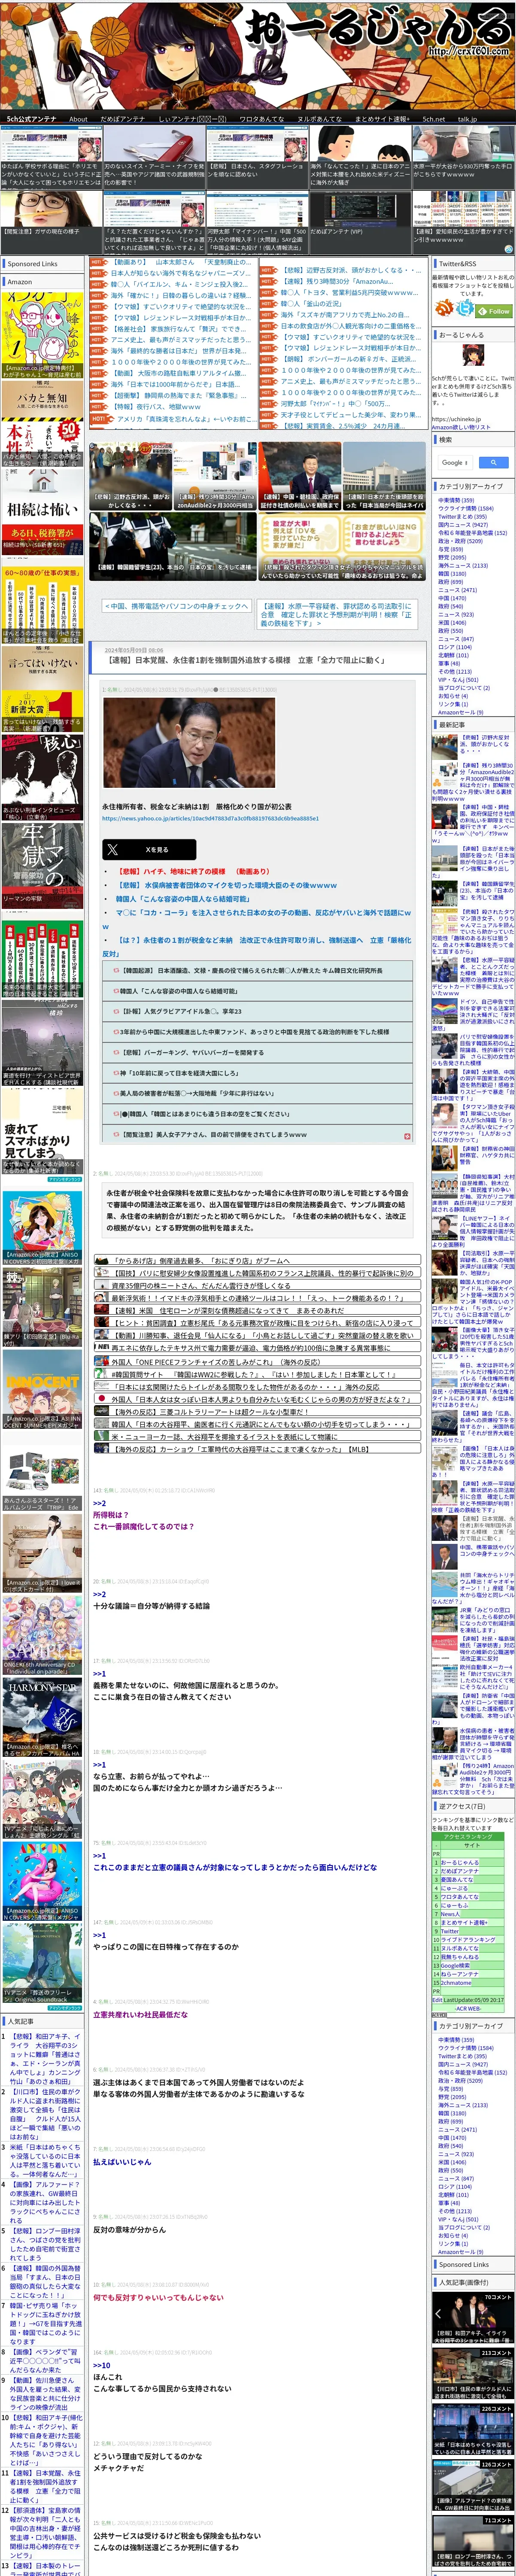
Task: Open the だめぽアンテナ nav item
Action: pyautogui.click(x=122, y=119)
